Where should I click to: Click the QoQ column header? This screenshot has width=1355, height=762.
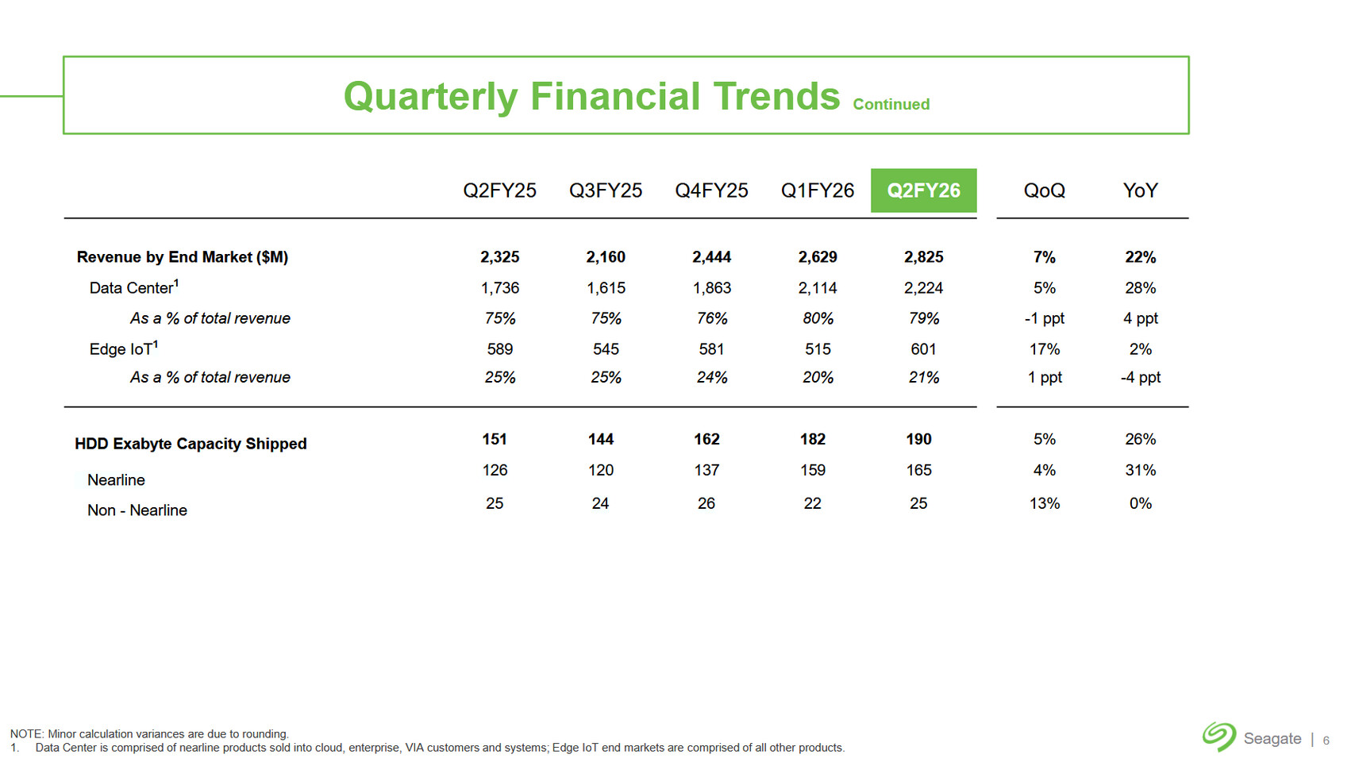tap(1044, 190)
